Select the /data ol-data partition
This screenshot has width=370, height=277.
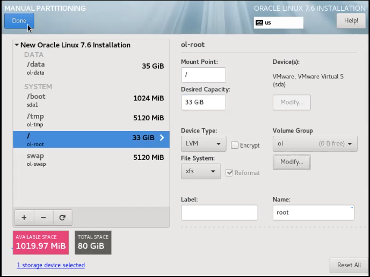91,68
